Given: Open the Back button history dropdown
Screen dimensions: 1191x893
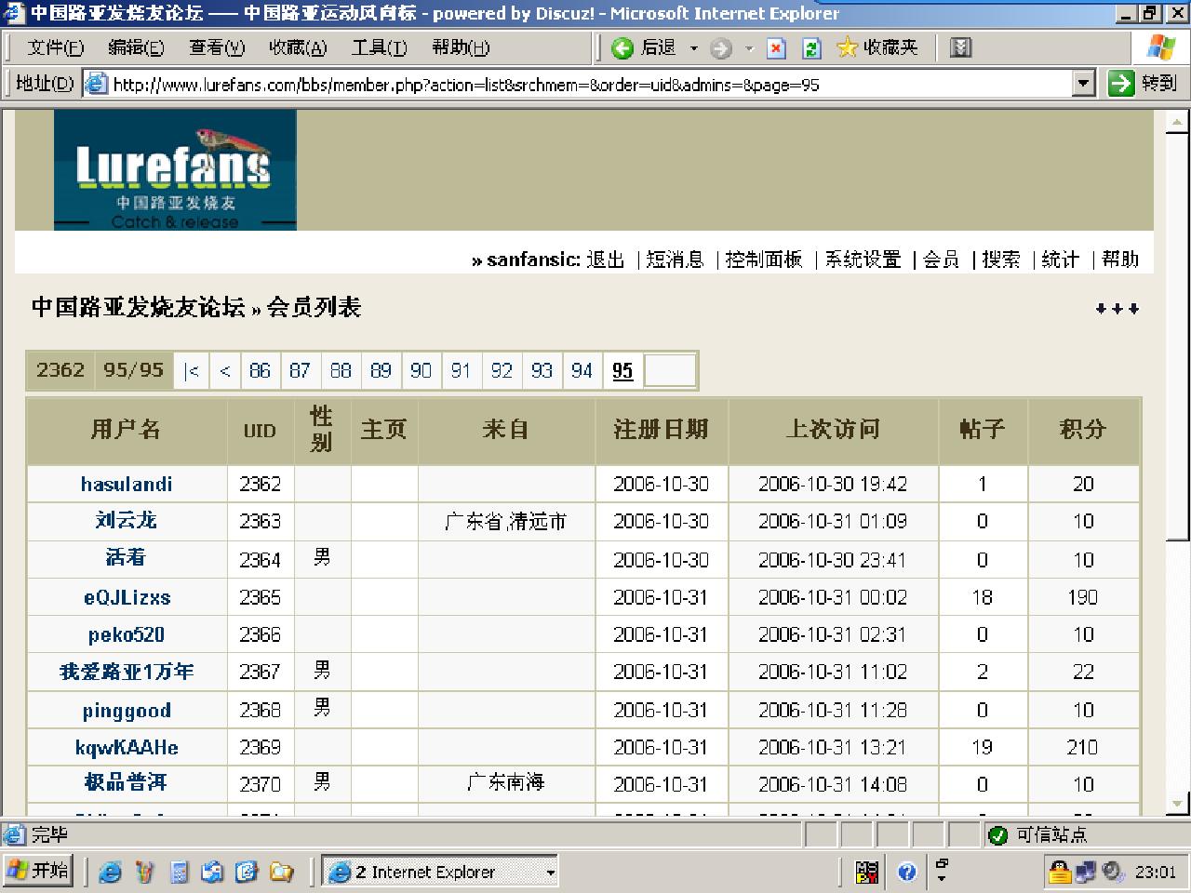Looking at the screenshot, I should [x=694, y=48].
